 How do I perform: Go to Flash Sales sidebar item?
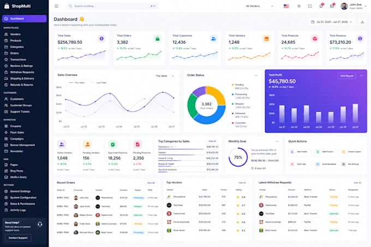point(17,132)
